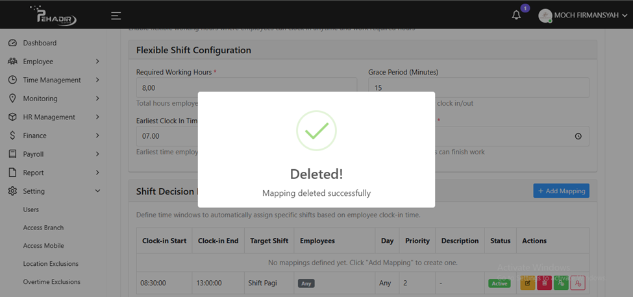Click 'Mapping deleted successfully' message

pyautogui.click(x=317, y=193)
